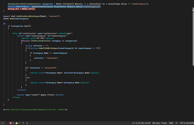The height and width of the screenshot is (125, 194).
Task: Click the option value="0" All line
Action: click(x=37, y=38)
